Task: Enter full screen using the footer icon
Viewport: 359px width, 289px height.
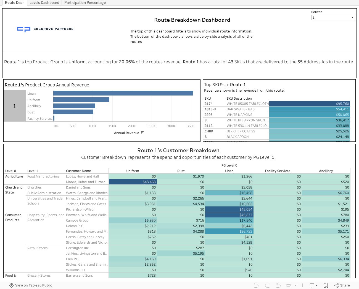Action: pos(326,285)
